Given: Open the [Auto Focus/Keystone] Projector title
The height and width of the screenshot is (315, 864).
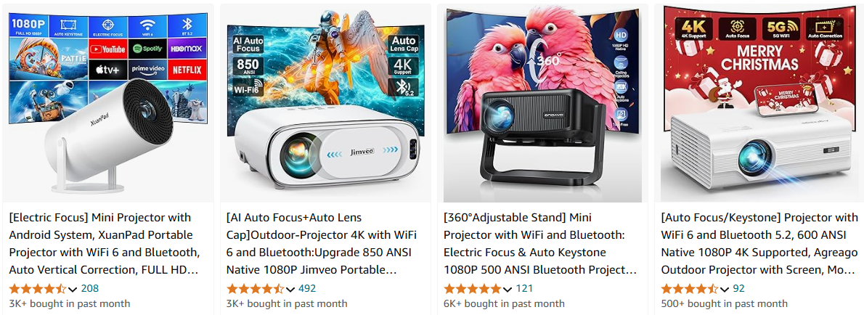Looking at the screenshot, I should [759, 244].
